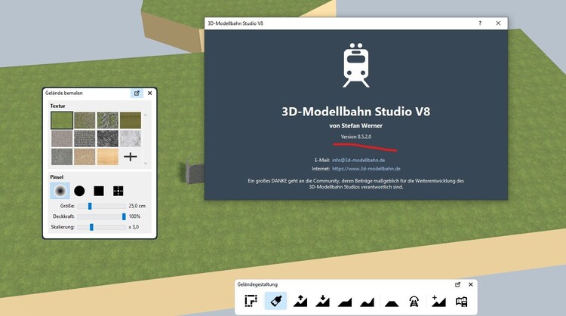Select the tunnel portal tool
The image size is (566, 316).
(414, 301)
